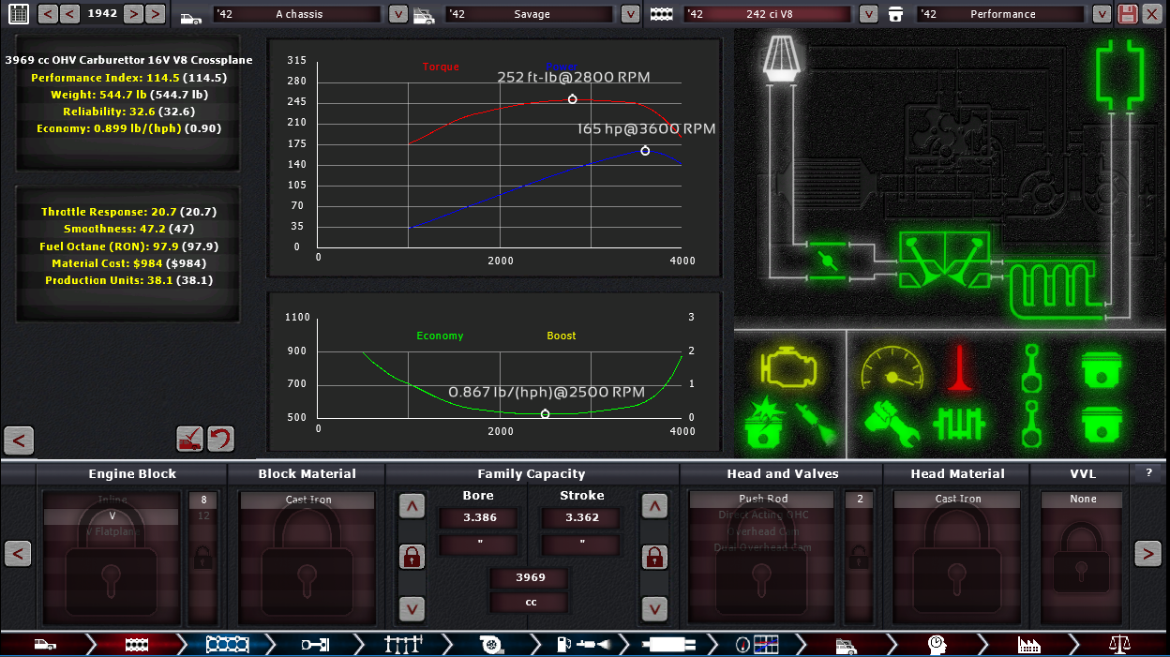Viewport: 1170px width, 657px height.
Task: Toggle the bore lock button
Action: [411, 557]
